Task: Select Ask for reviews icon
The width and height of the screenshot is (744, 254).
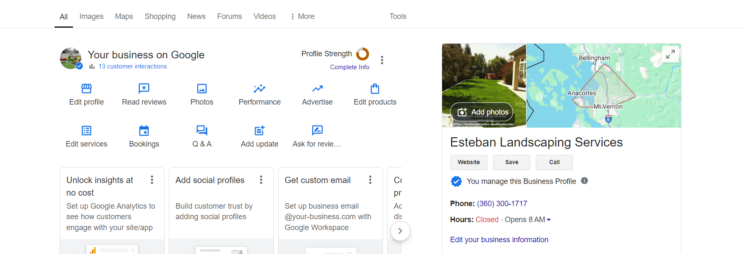Action: click(x=317, y=131)
